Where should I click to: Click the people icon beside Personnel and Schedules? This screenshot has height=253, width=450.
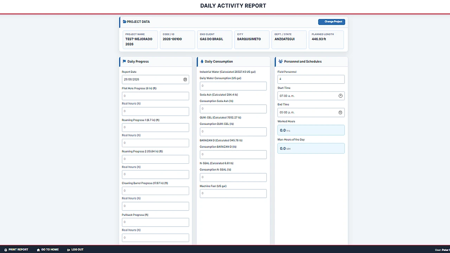click(281, 61)
